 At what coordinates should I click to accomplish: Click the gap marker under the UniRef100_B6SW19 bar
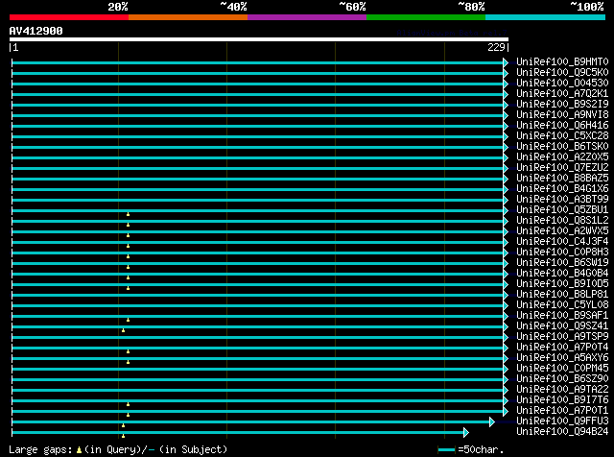pyautogui.click(x=128, y=267)
